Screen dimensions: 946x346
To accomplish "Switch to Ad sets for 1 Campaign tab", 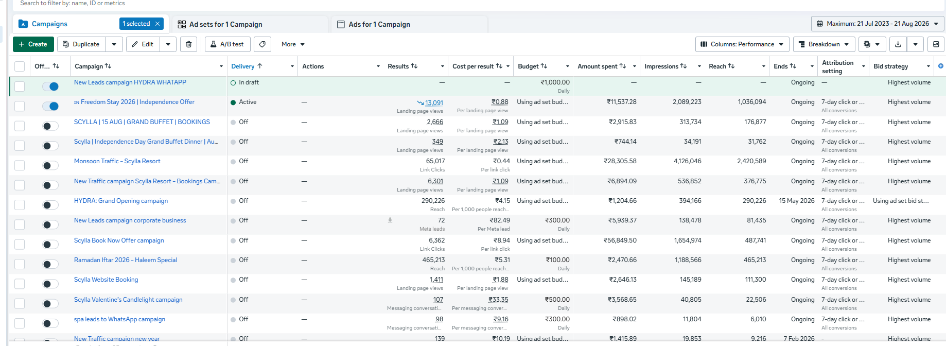I will [x=225, y=24].
